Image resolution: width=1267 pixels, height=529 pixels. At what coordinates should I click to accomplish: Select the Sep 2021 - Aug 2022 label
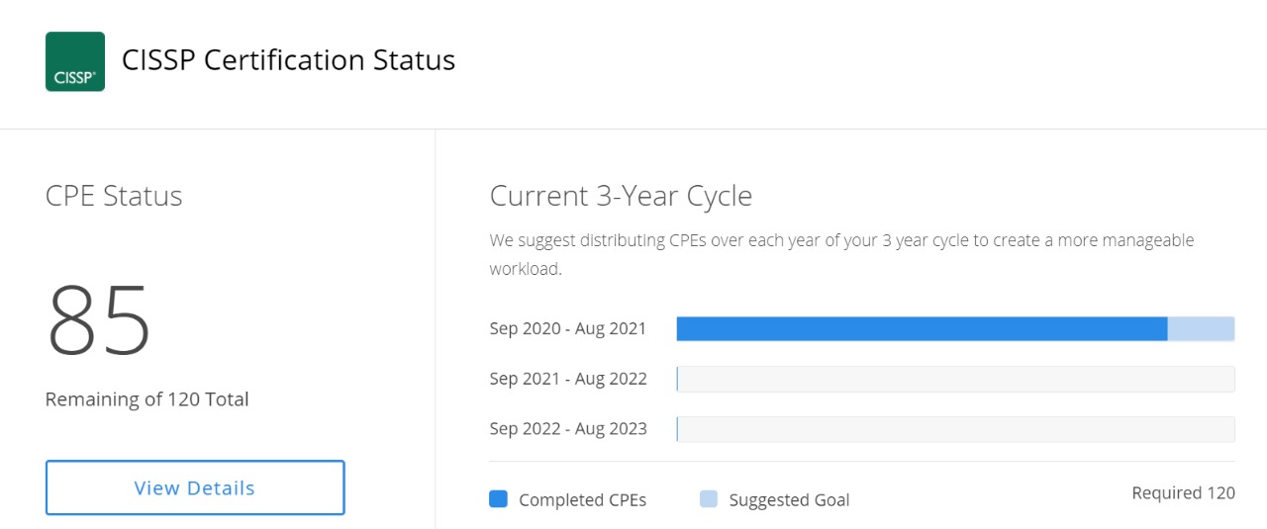coord(568,379)
